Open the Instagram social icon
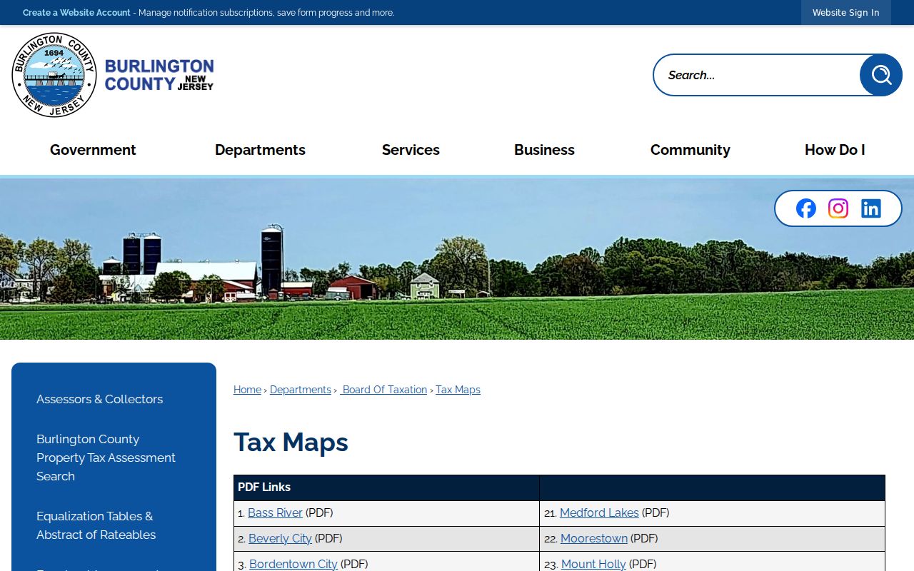This screenshot has width=914, height=571. [x=838, y=208]
